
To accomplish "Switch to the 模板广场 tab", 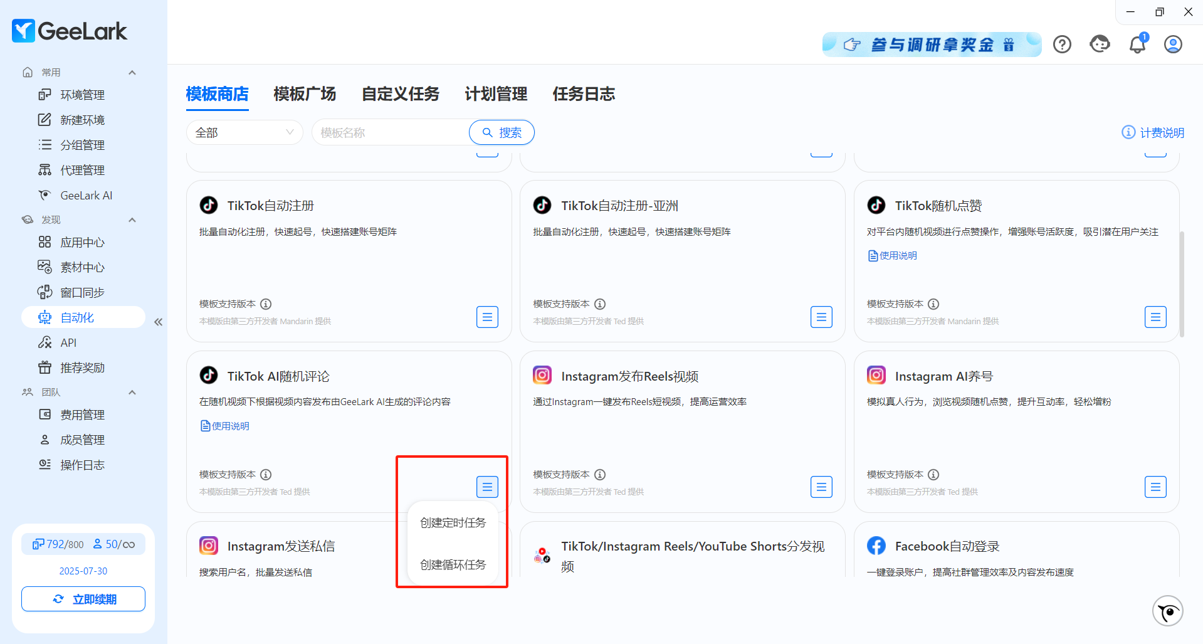I will [305, 94].
